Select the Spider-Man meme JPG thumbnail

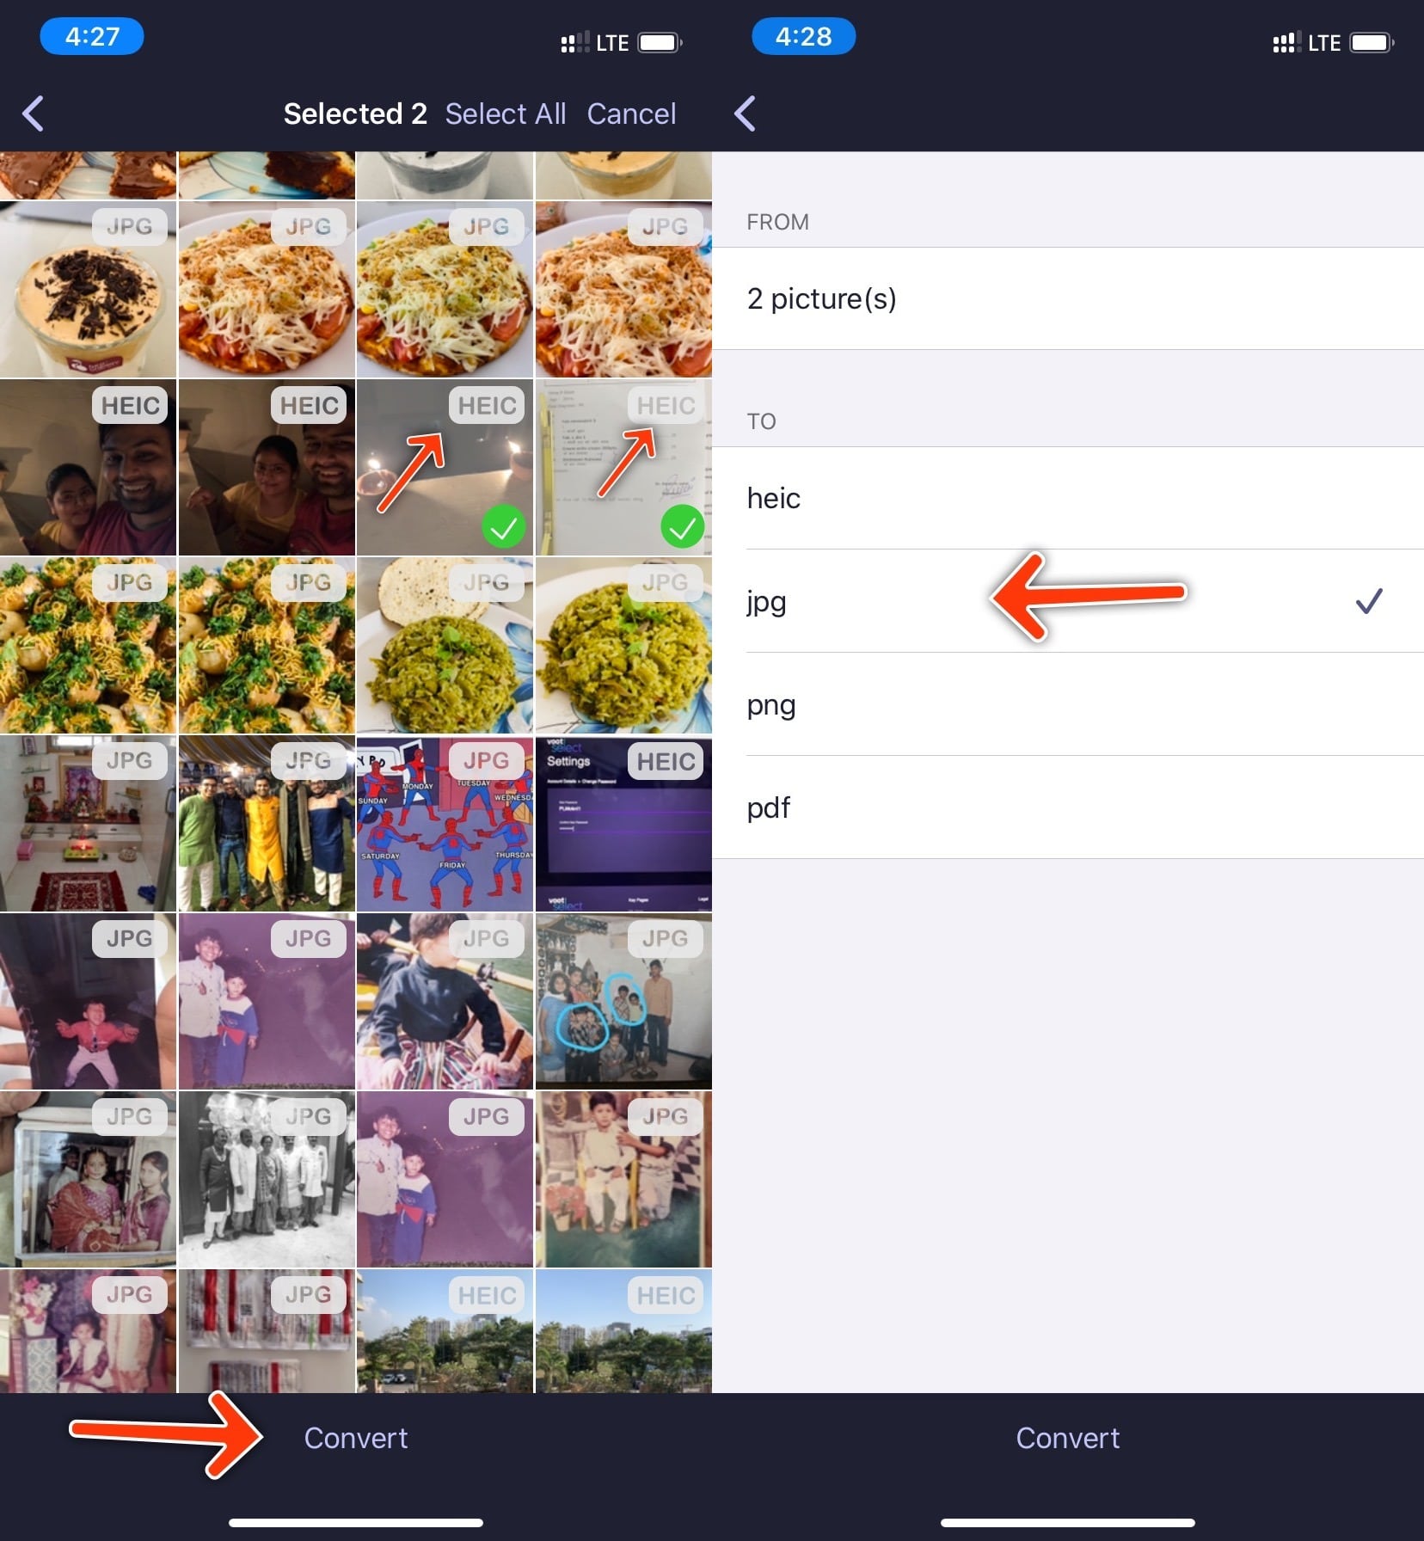click(445, 824)
